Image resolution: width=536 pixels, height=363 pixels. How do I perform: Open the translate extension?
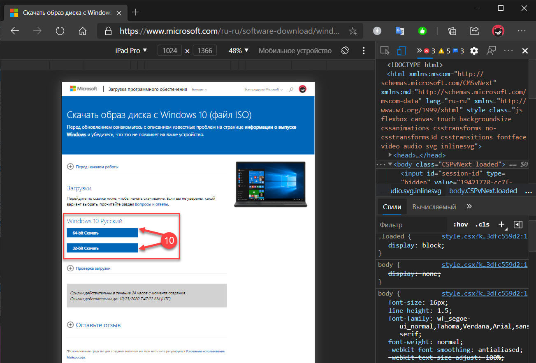tap(399, 31)
